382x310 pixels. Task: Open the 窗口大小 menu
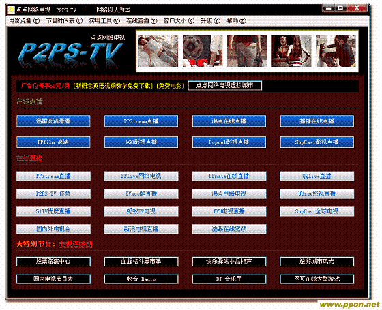coord(179,21)
